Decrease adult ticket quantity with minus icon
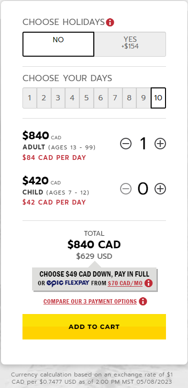Viewport: 188px width, 388px height. tap(126, 144)
